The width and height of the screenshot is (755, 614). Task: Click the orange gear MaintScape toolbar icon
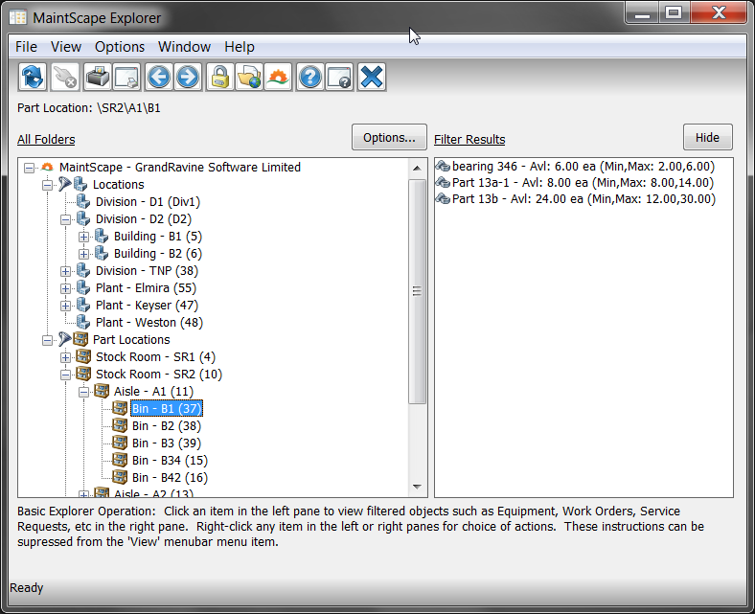pos(278,77)
